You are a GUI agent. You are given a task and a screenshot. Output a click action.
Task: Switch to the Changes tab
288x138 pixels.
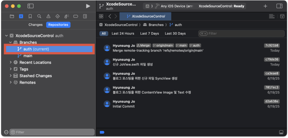click(x=35, y=25)
